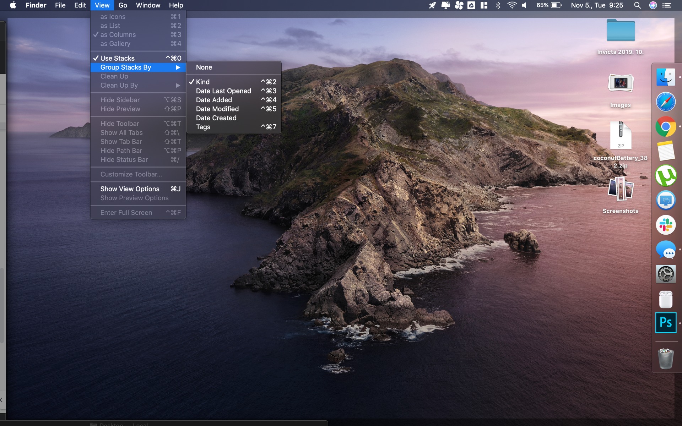
Task: Open Notes app in the Dock
Action: point(666,151)
